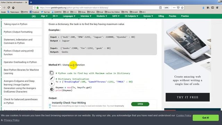This screenshot has height=125, width=222.
Task: Open Python Output Formatting article
Action: click(x=18, y=32)
